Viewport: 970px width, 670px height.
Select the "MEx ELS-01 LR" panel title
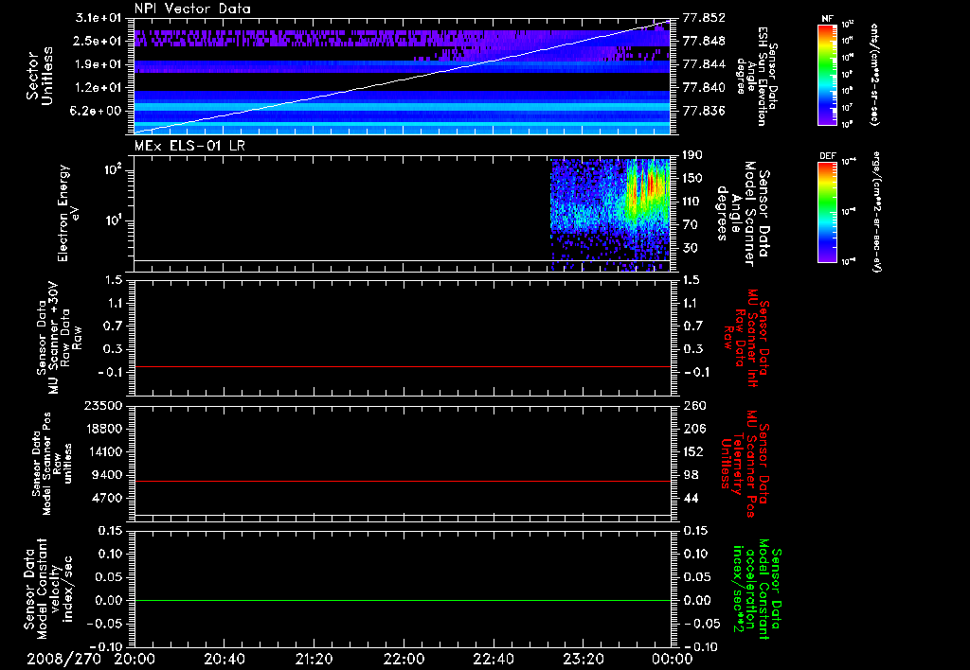point(189,146)
